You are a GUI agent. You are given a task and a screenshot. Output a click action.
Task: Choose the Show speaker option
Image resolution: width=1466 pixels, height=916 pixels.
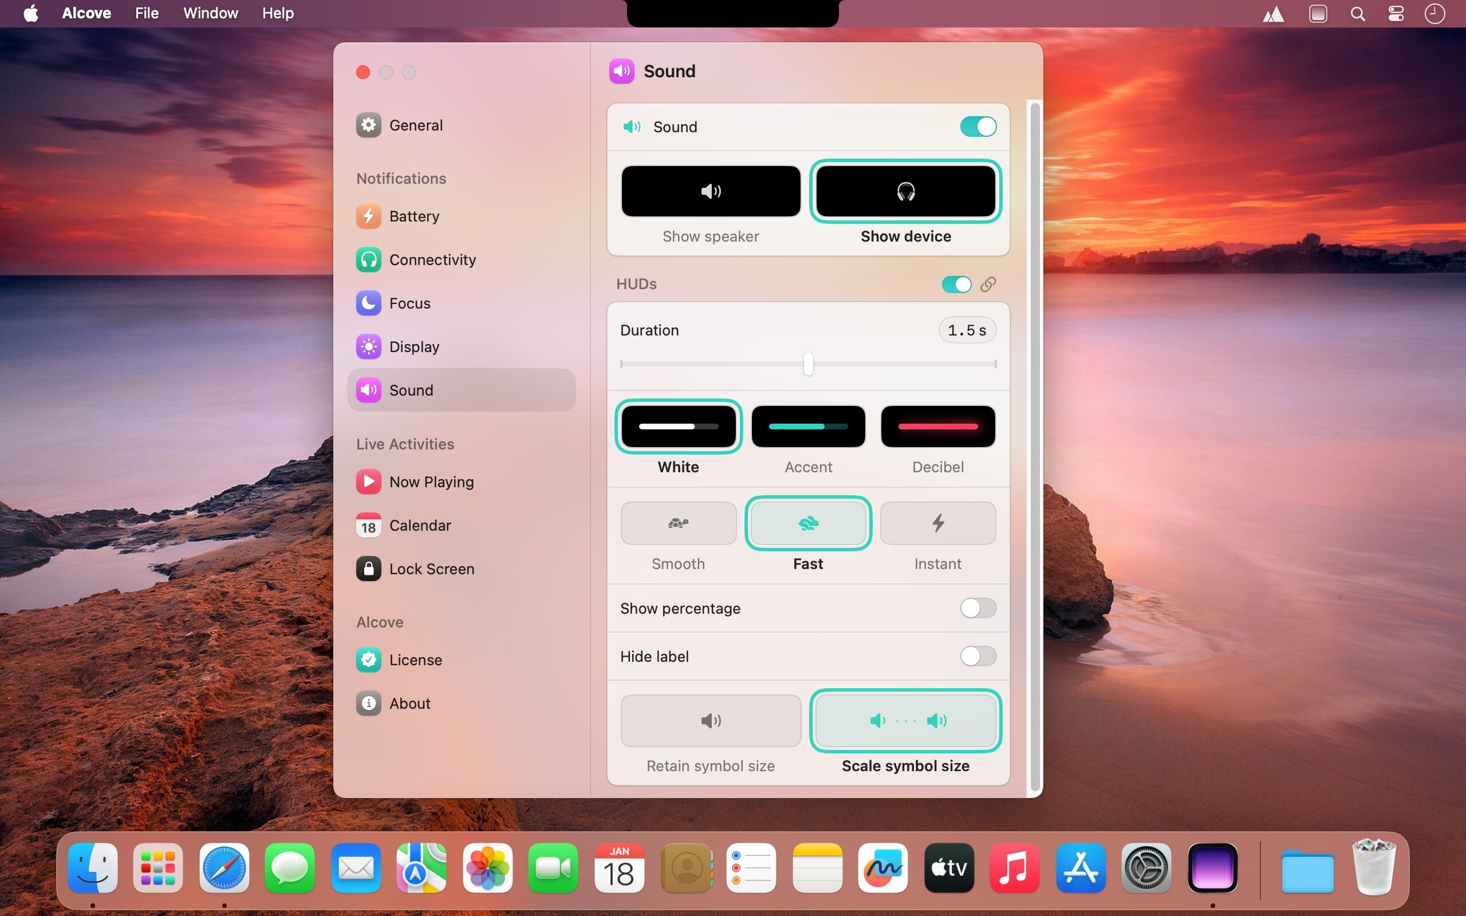click(711, 191)
